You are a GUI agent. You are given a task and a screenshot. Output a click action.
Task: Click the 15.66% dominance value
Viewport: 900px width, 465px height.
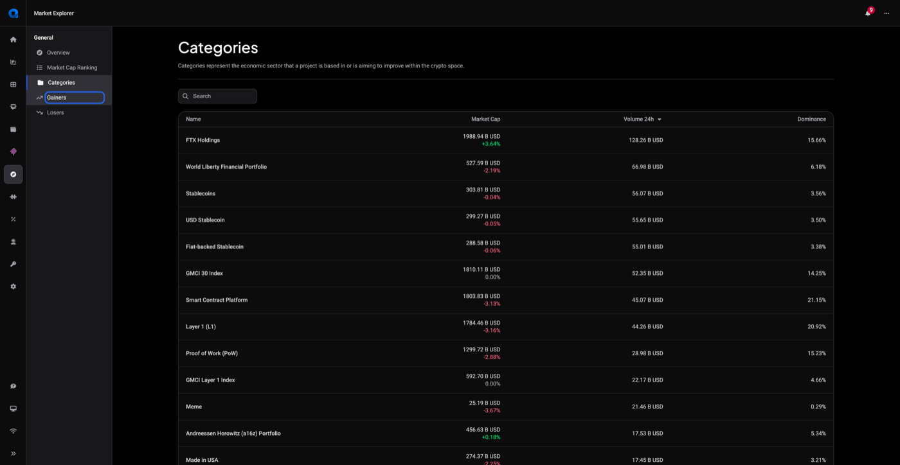tap(816, 140)
